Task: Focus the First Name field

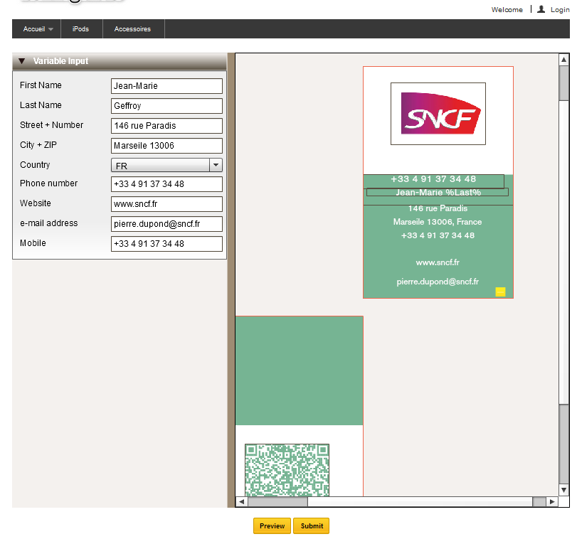Action: [x=166, y=86]
